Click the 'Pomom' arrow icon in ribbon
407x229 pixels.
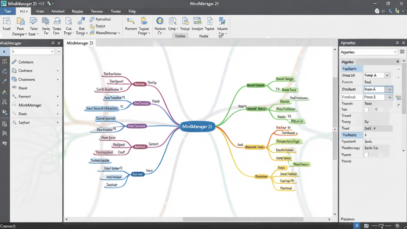click(x=130, y=21)
